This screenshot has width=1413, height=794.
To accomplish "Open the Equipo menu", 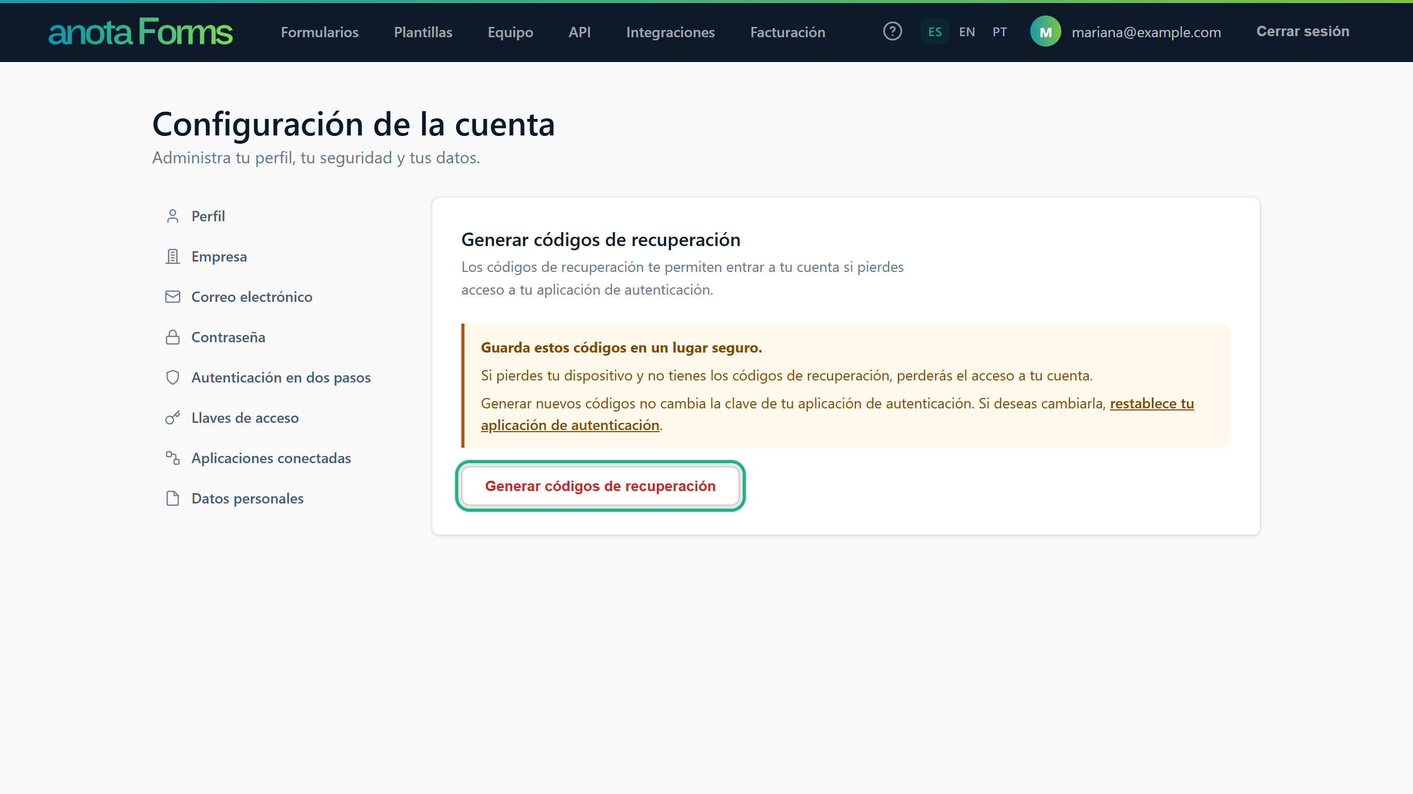I will pos(510,32).
